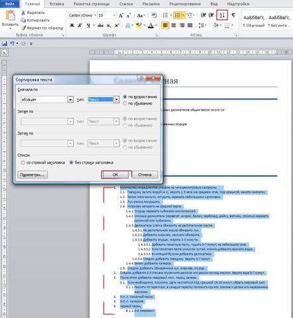The height and width of the screenshot is (318, 293).
Task: Toggle paragraph marks (¶) display
Action: tap(233, 15)
